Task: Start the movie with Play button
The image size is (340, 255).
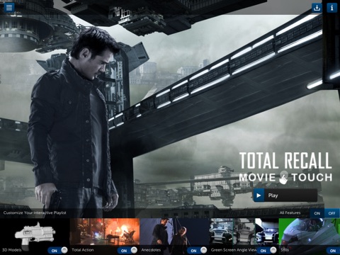Action: coord(285,195)
